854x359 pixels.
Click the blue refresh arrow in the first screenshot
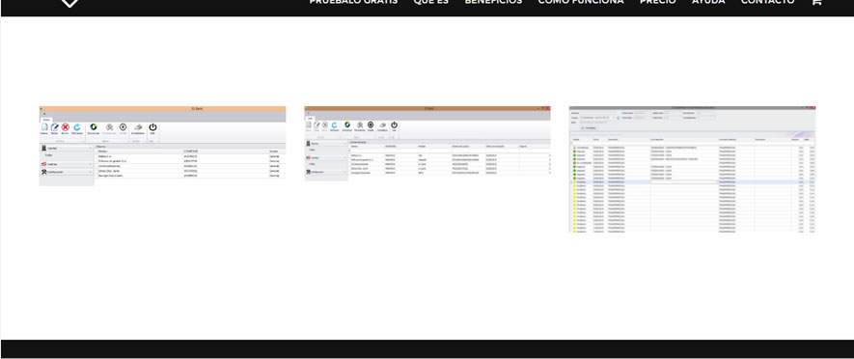coord(77,127)
